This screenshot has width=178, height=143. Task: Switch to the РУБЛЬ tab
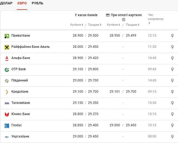point(37,4)
